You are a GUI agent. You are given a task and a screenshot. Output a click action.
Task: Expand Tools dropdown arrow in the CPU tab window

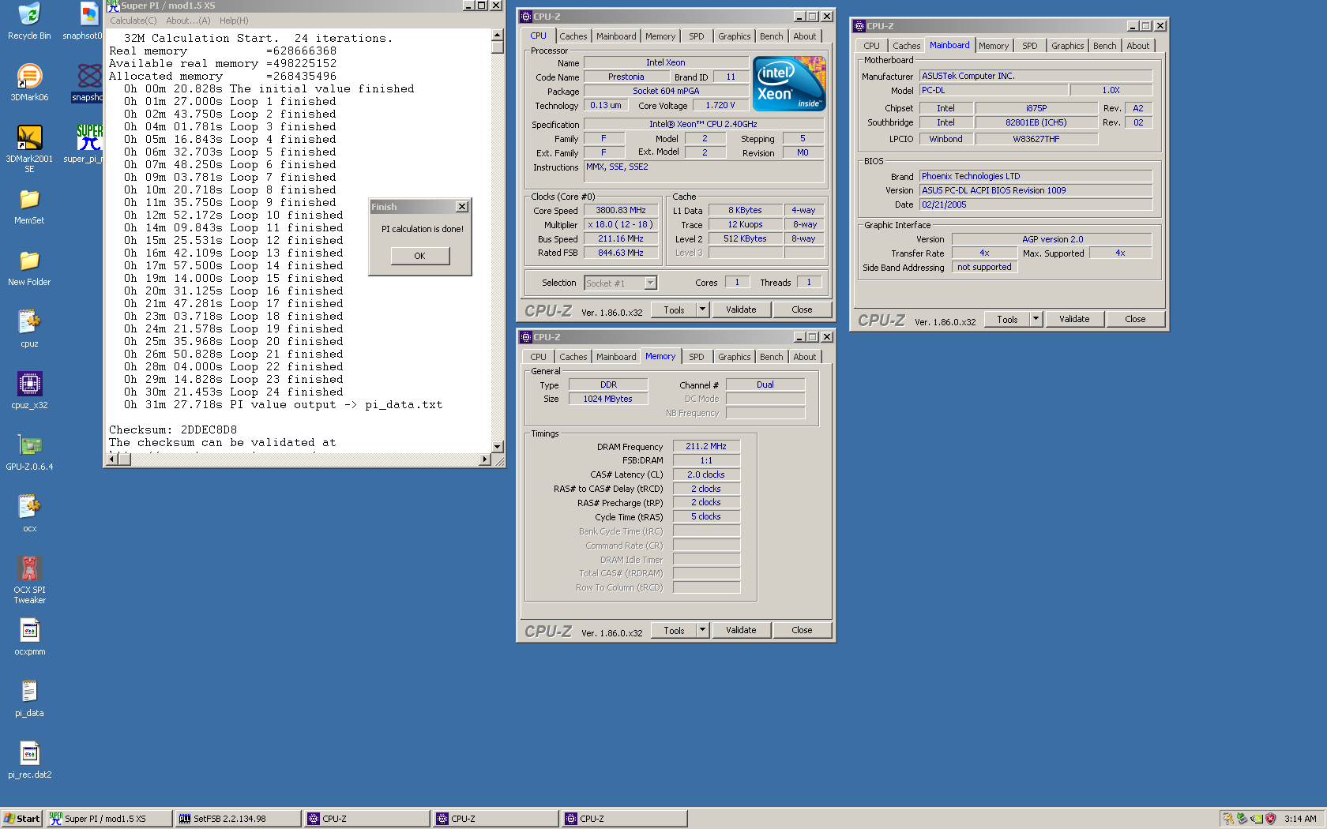click(702, 310)
